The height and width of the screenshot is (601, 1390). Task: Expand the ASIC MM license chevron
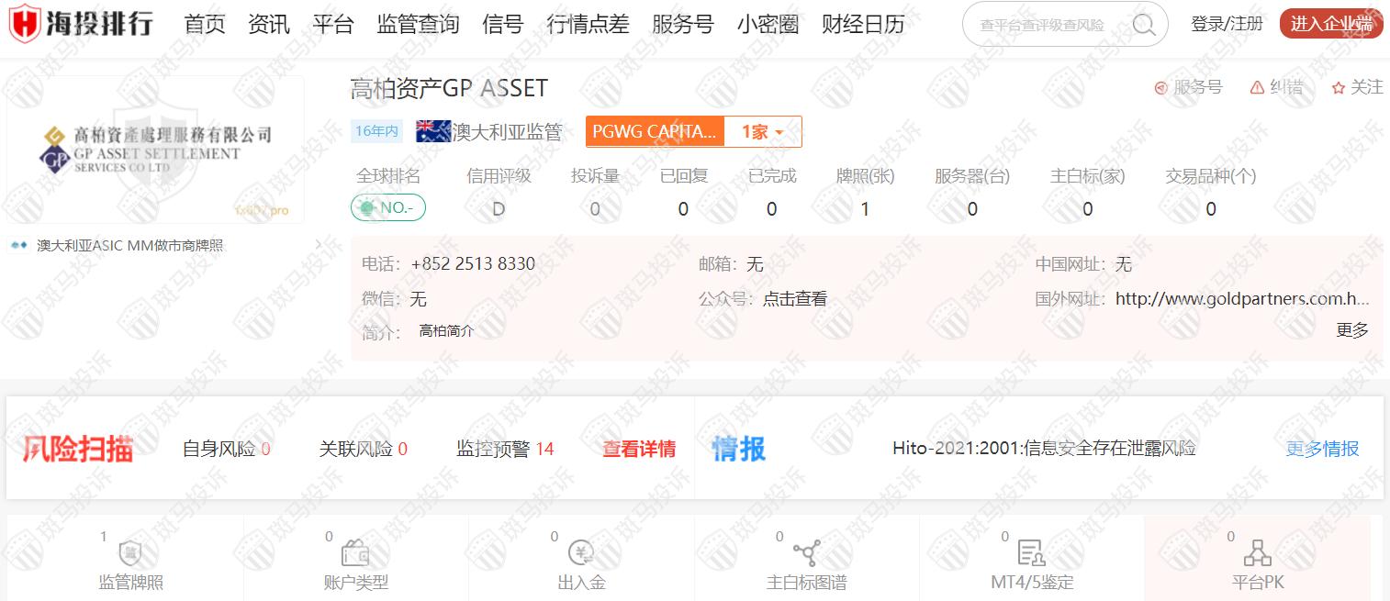pyautogui.click(x=319, y=245)
